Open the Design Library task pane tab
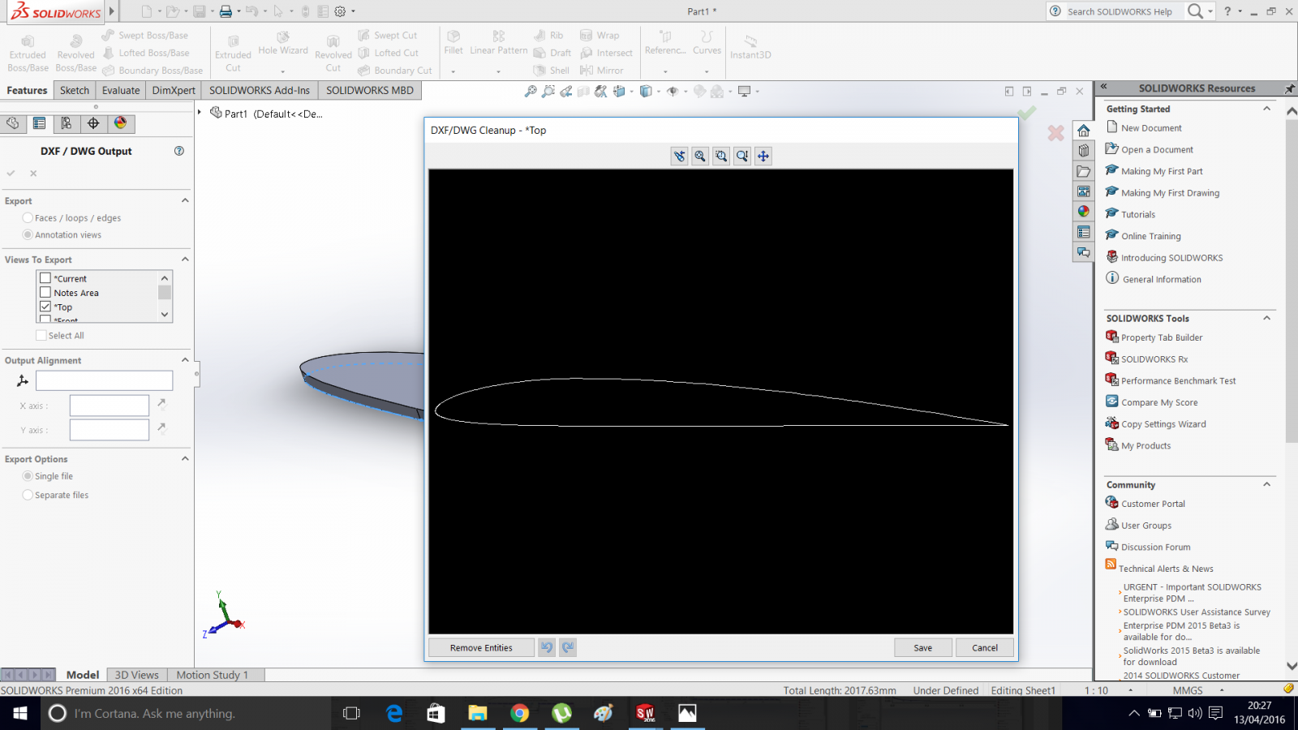This screenshot has width=1298, height=730. tap(1084, 151)
